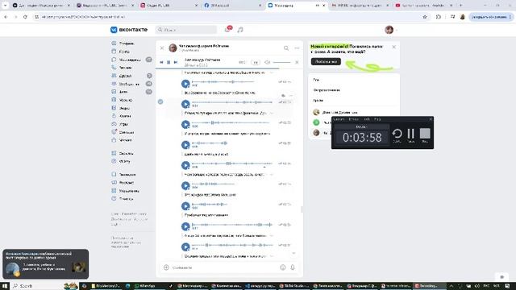Click the VK search field
The height and width of the screenshot is (290, 516).
click(x=186, y=30)
